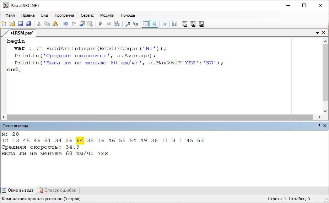Switch to the Список ошибок tab
329x203 pixels.
pos(57,190)
